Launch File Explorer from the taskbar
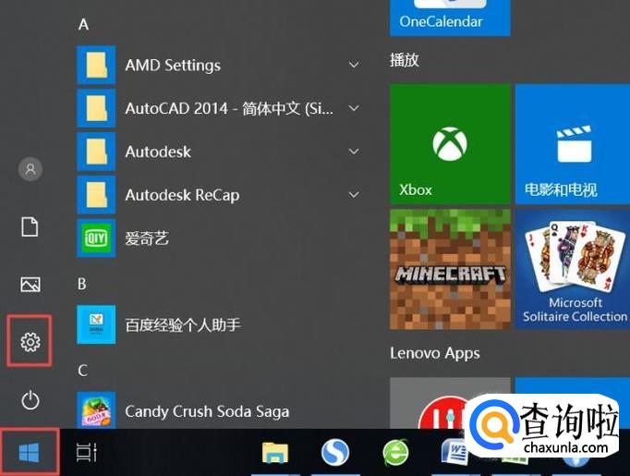Screen dimensions: 630x476 pos(275,452)
